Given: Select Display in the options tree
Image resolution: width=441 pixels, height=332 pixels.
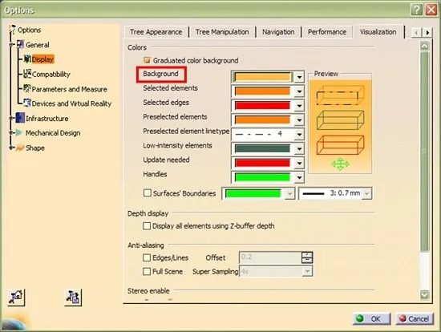Looking at the screenshot, I should click(42, 59).
